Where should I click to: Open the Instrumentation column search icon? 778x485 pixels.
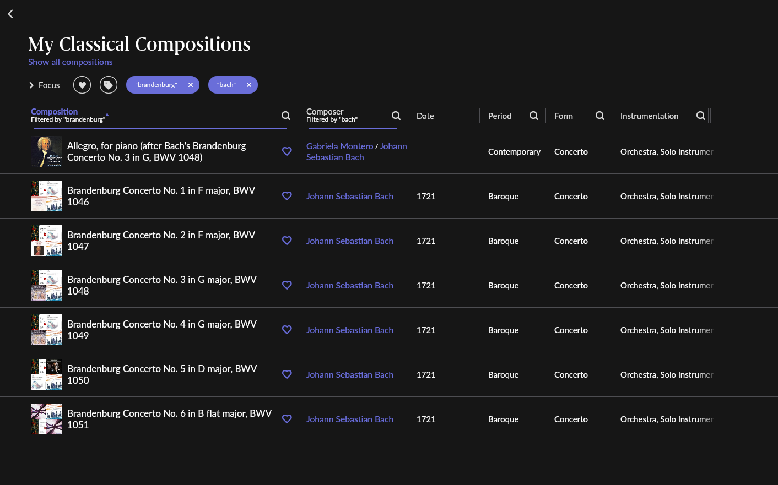(701, 116)
